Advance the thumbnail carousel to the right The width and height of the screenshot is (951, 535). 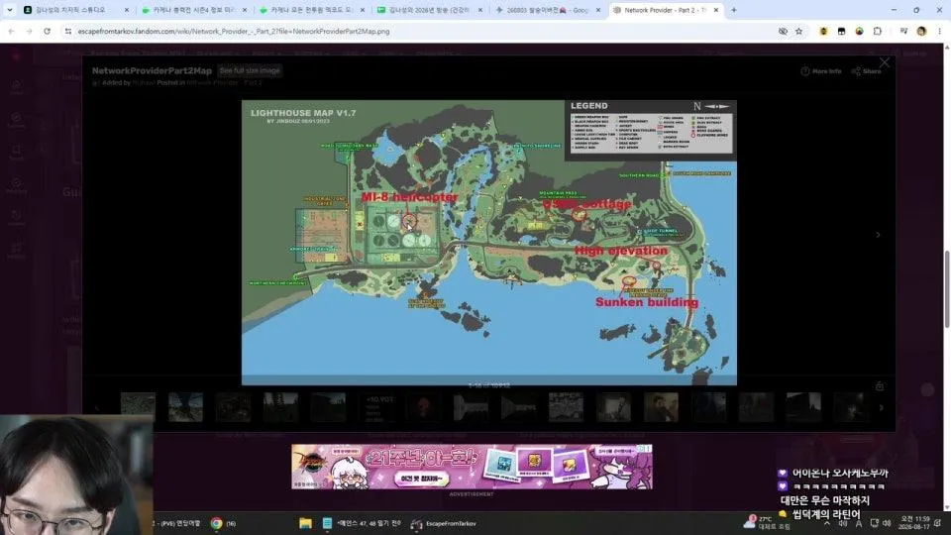(882, 407)
